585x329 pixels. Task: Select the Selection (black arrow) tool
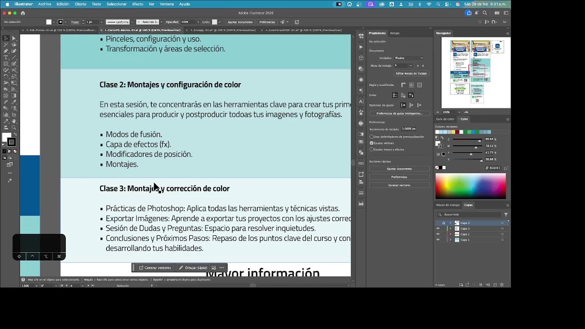[x=6, y=38]
